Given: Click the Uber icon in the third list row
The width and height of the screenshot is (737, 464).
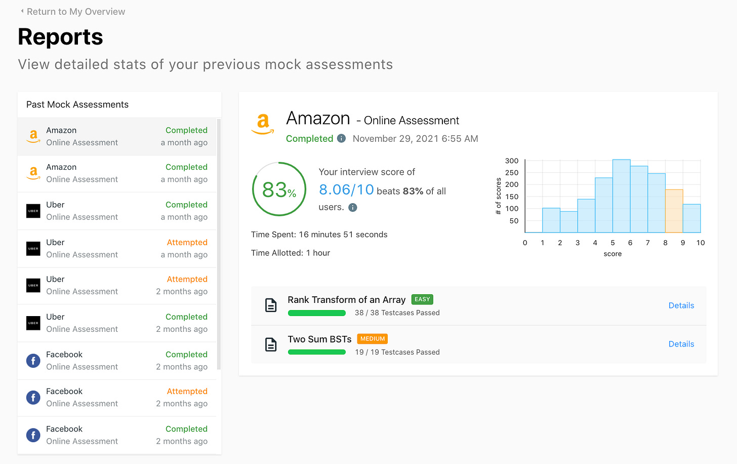Looking at the screenshot, I should pyautogui.click(x=33, y=211).
